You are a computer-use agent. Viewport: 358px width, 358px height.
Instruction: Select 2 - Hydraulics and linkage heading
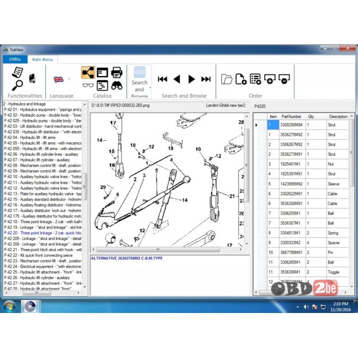point(24,104)
